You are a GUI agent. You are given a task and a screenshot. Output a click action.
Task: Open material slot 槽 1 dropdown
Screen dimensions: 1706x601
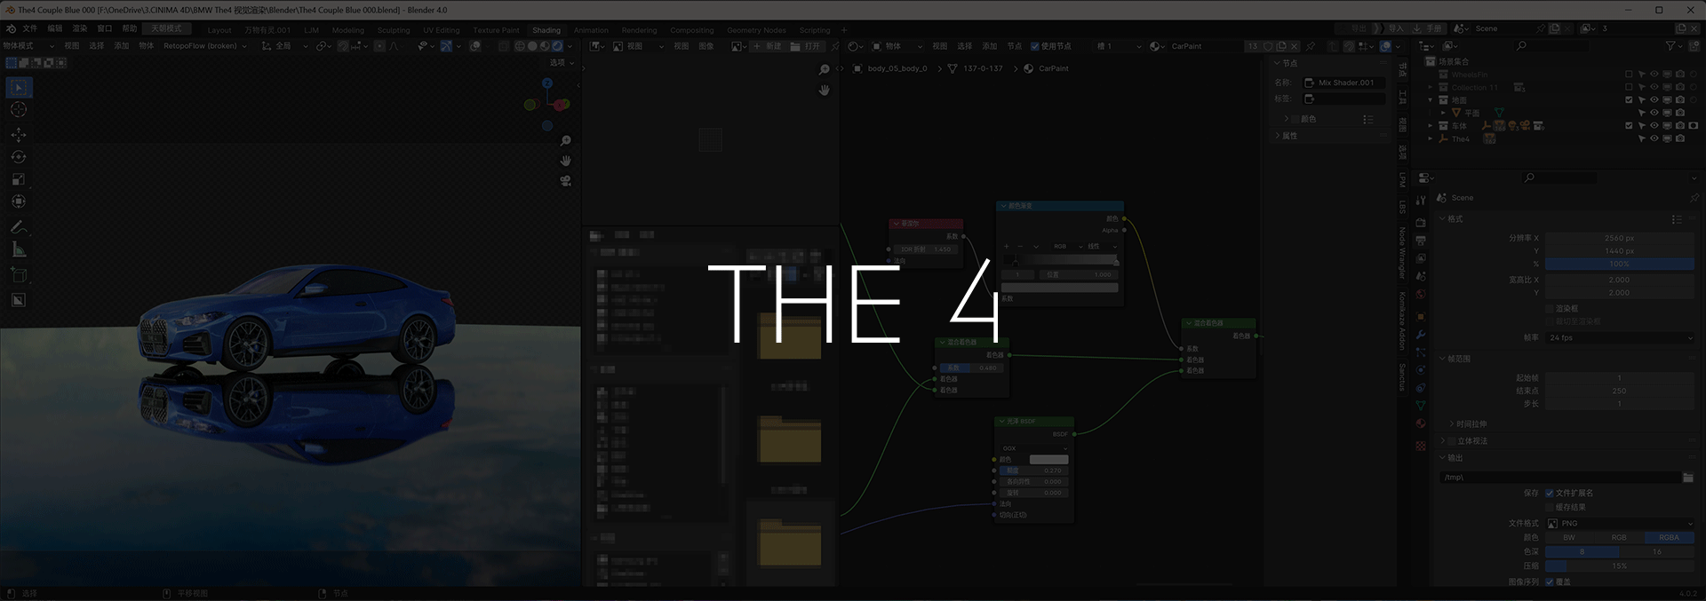coord(1120,46)
